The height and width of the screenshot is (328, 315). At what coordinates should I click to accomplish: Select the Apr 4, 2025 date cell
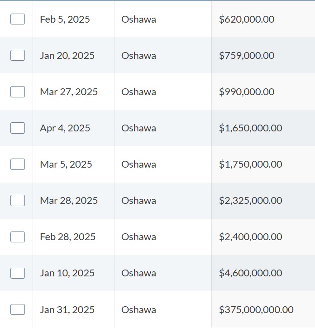tap(65, 128)
